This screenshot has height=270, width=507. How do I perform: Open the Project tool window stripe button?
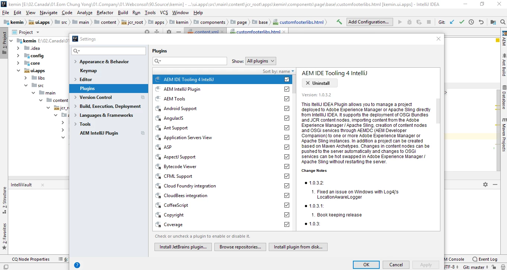[x=4, y=43]
